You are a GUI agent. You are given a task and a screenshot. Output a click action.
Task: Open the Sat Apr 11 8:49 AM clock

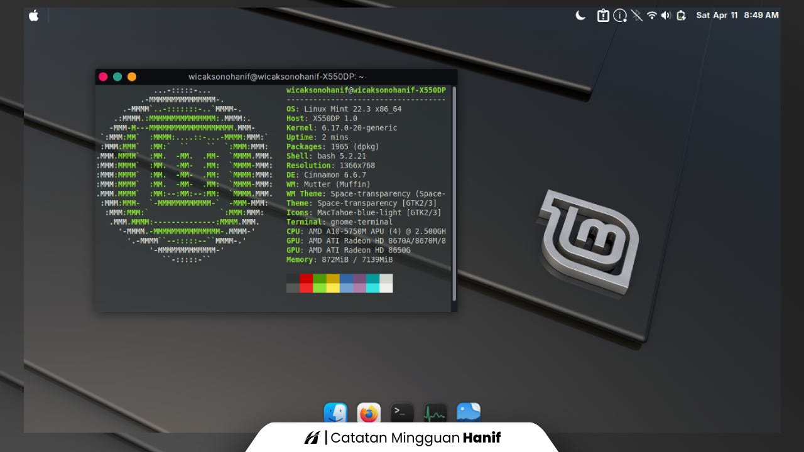pyautogui.click(x=737, y=15)
